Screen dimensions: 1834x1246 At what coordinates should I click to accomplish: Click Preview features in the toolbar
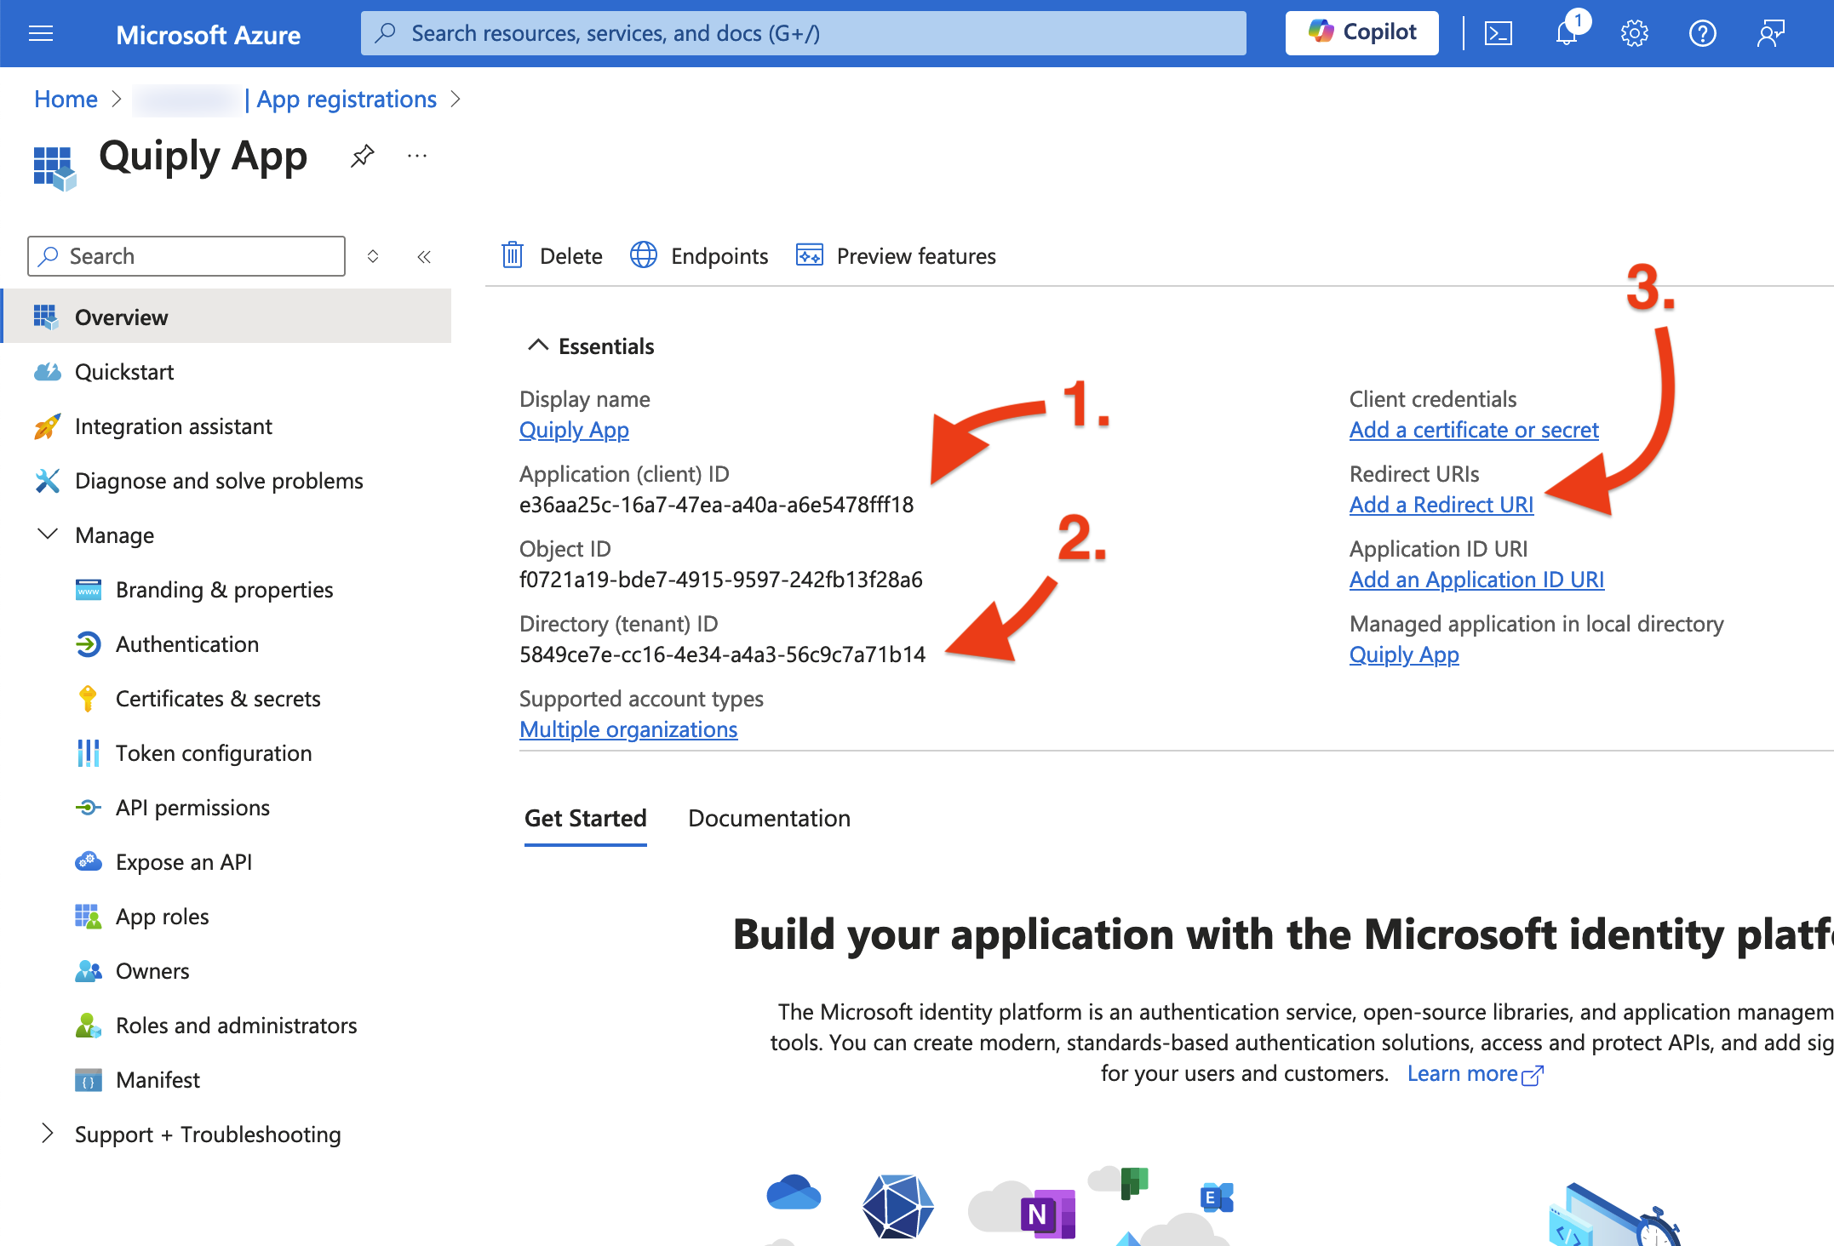pos(896,255)
